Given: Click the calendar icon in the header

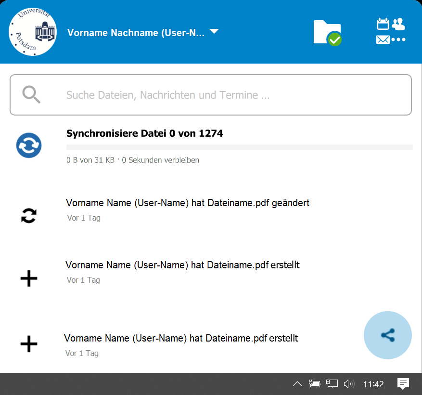Looking at the screenshot, I should point(383,24).
